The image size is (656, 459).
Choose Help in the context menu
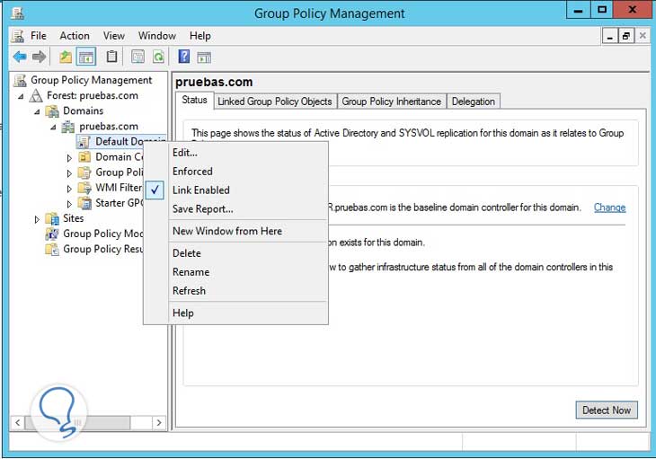tap(182, 313)
